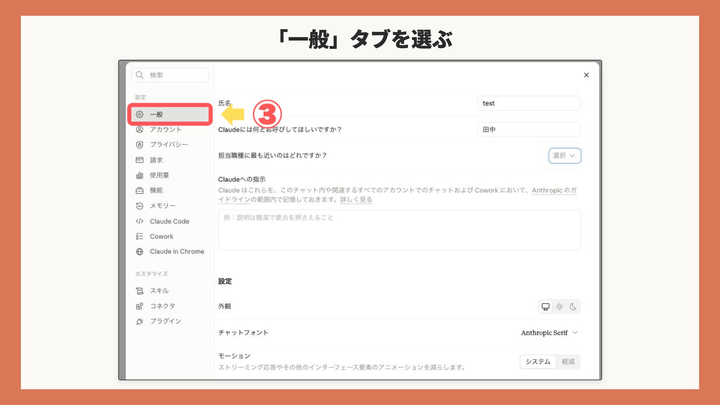
Task: Click the 検索 search field
Action: pos(170,75)
